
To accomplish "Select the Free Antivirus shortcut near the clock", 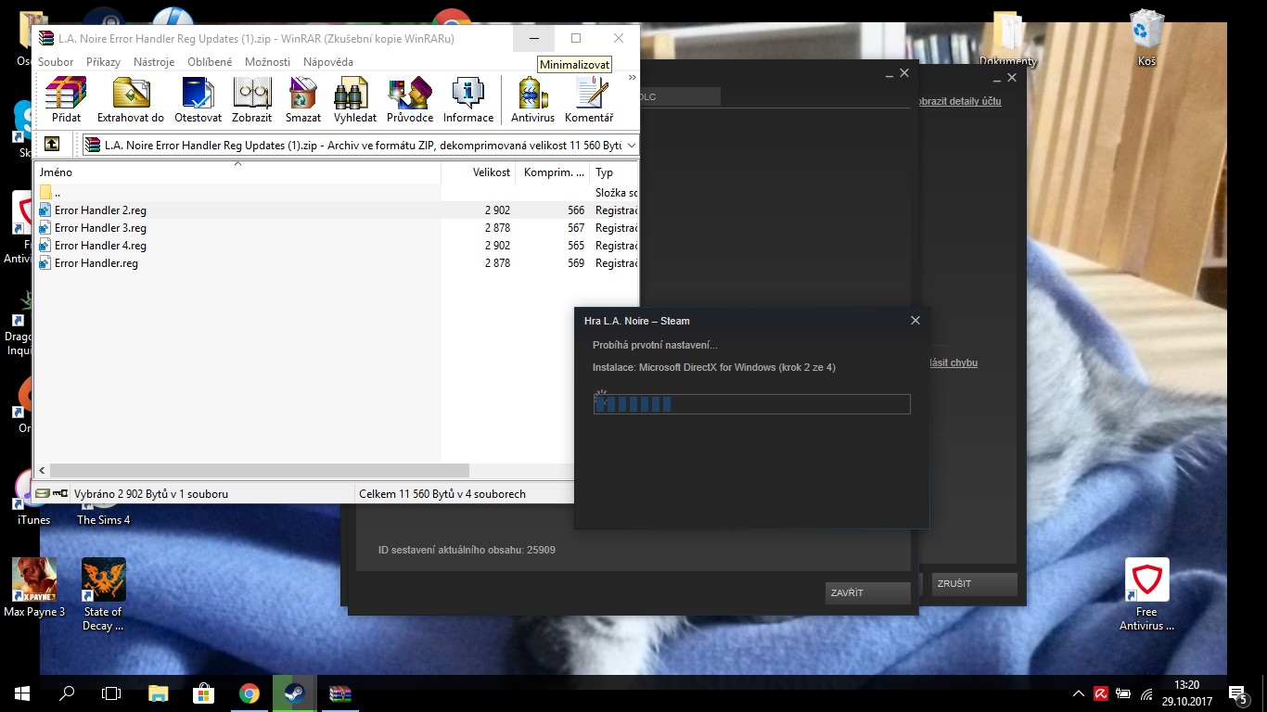I will 1146,594.
